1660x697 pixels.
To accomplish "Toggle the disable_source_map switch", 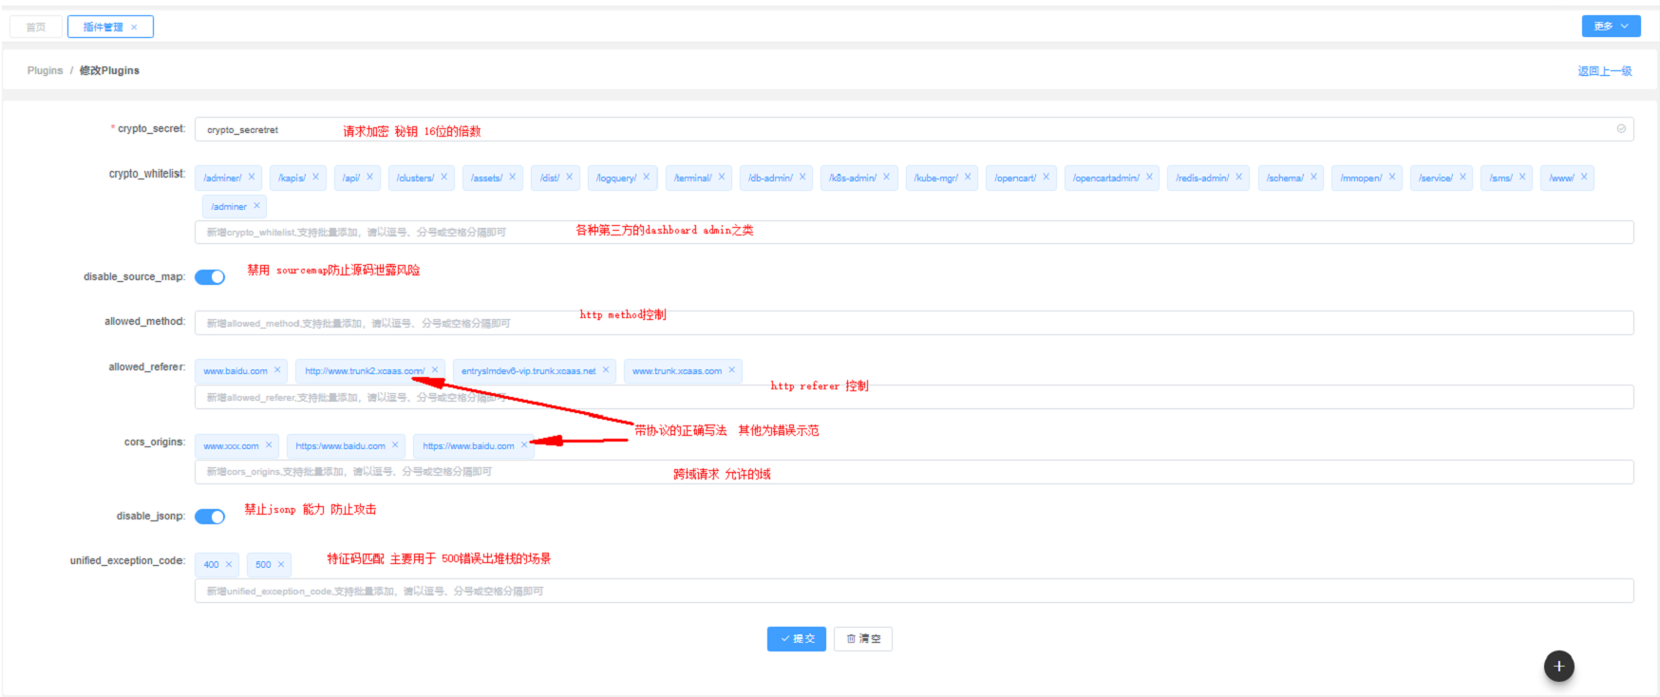I will point(210,277).
